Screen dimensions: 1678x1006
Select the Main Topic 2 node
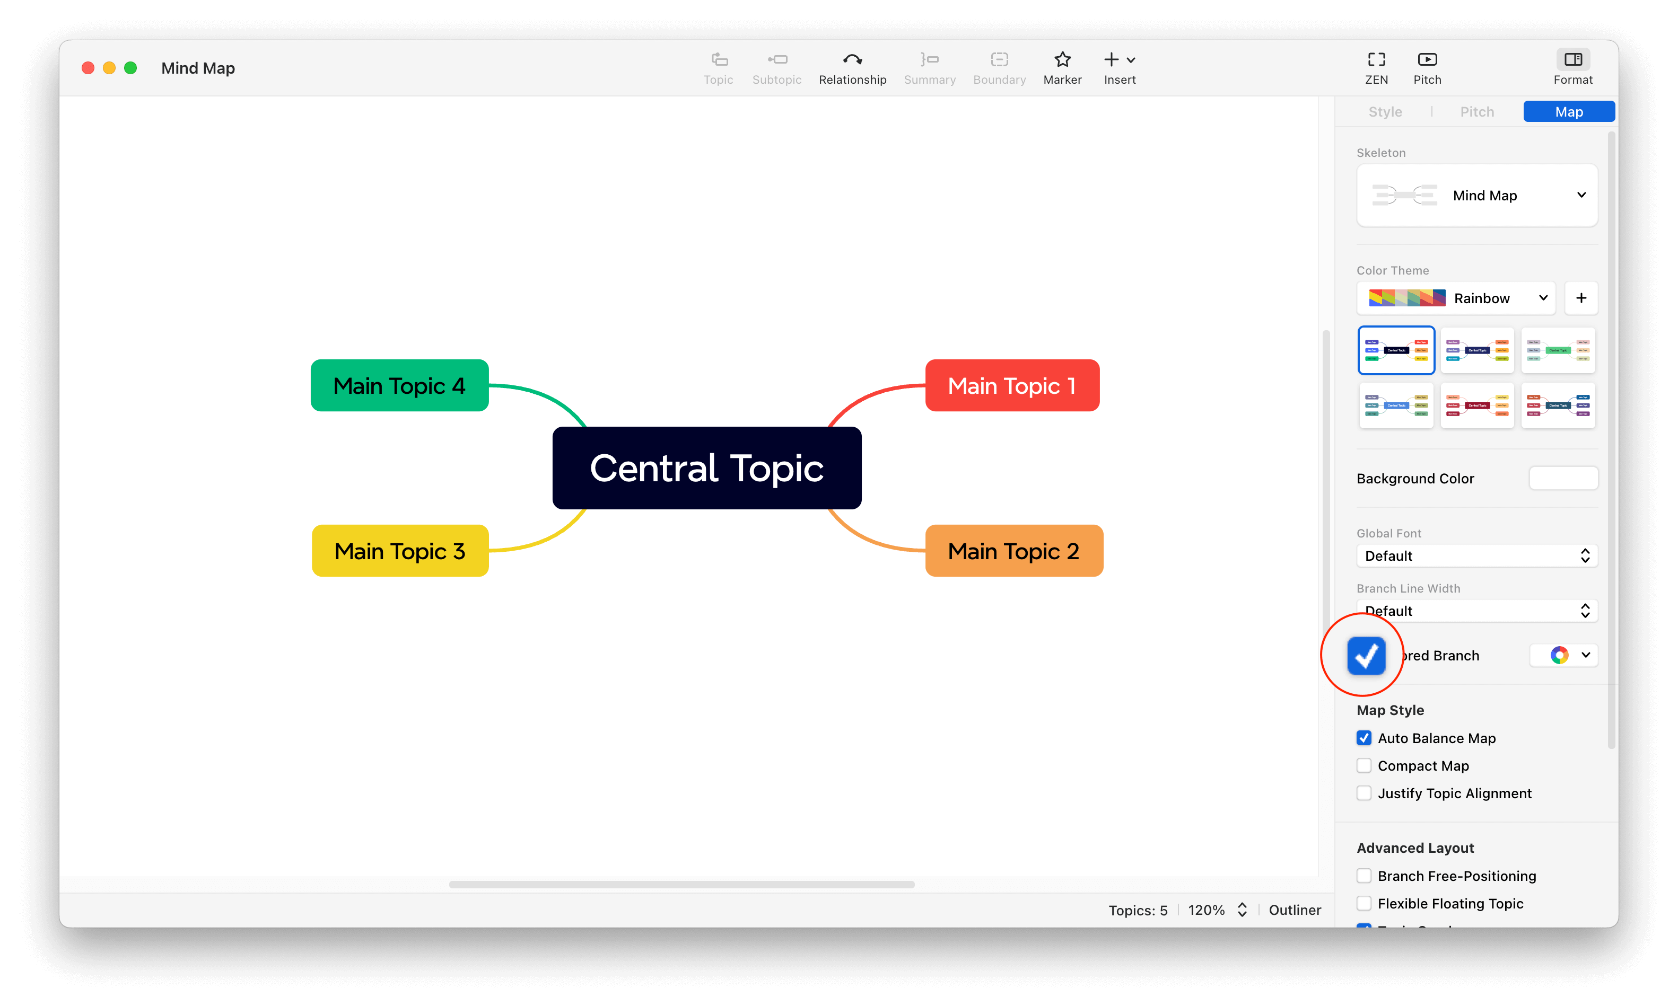click(x=1014, y=551)
